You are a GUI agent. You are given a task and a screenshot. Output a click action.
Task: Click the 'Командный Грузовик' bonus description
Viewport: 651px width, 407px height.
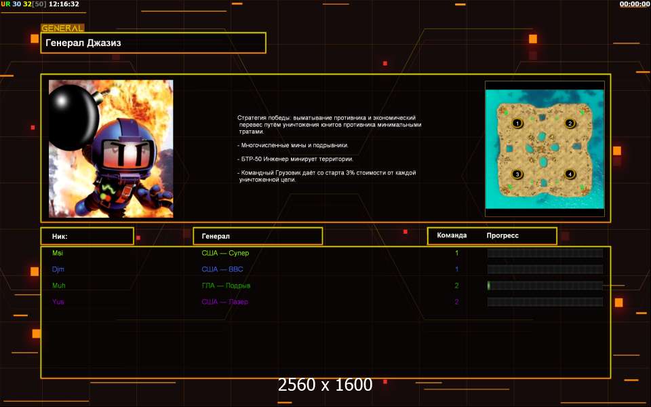pos(327,176)
